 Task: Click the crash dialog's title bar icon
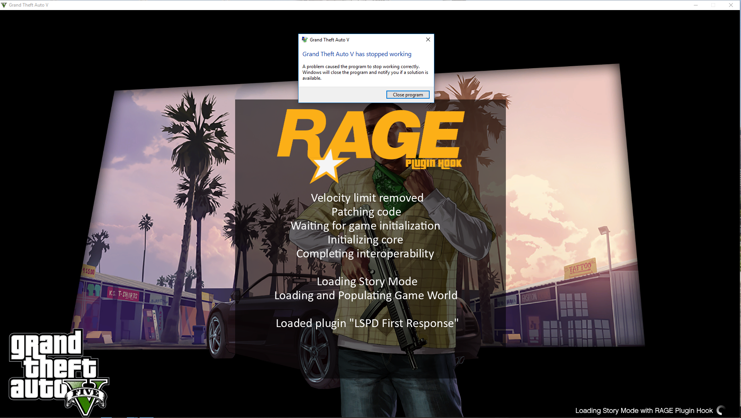(305, 39)
